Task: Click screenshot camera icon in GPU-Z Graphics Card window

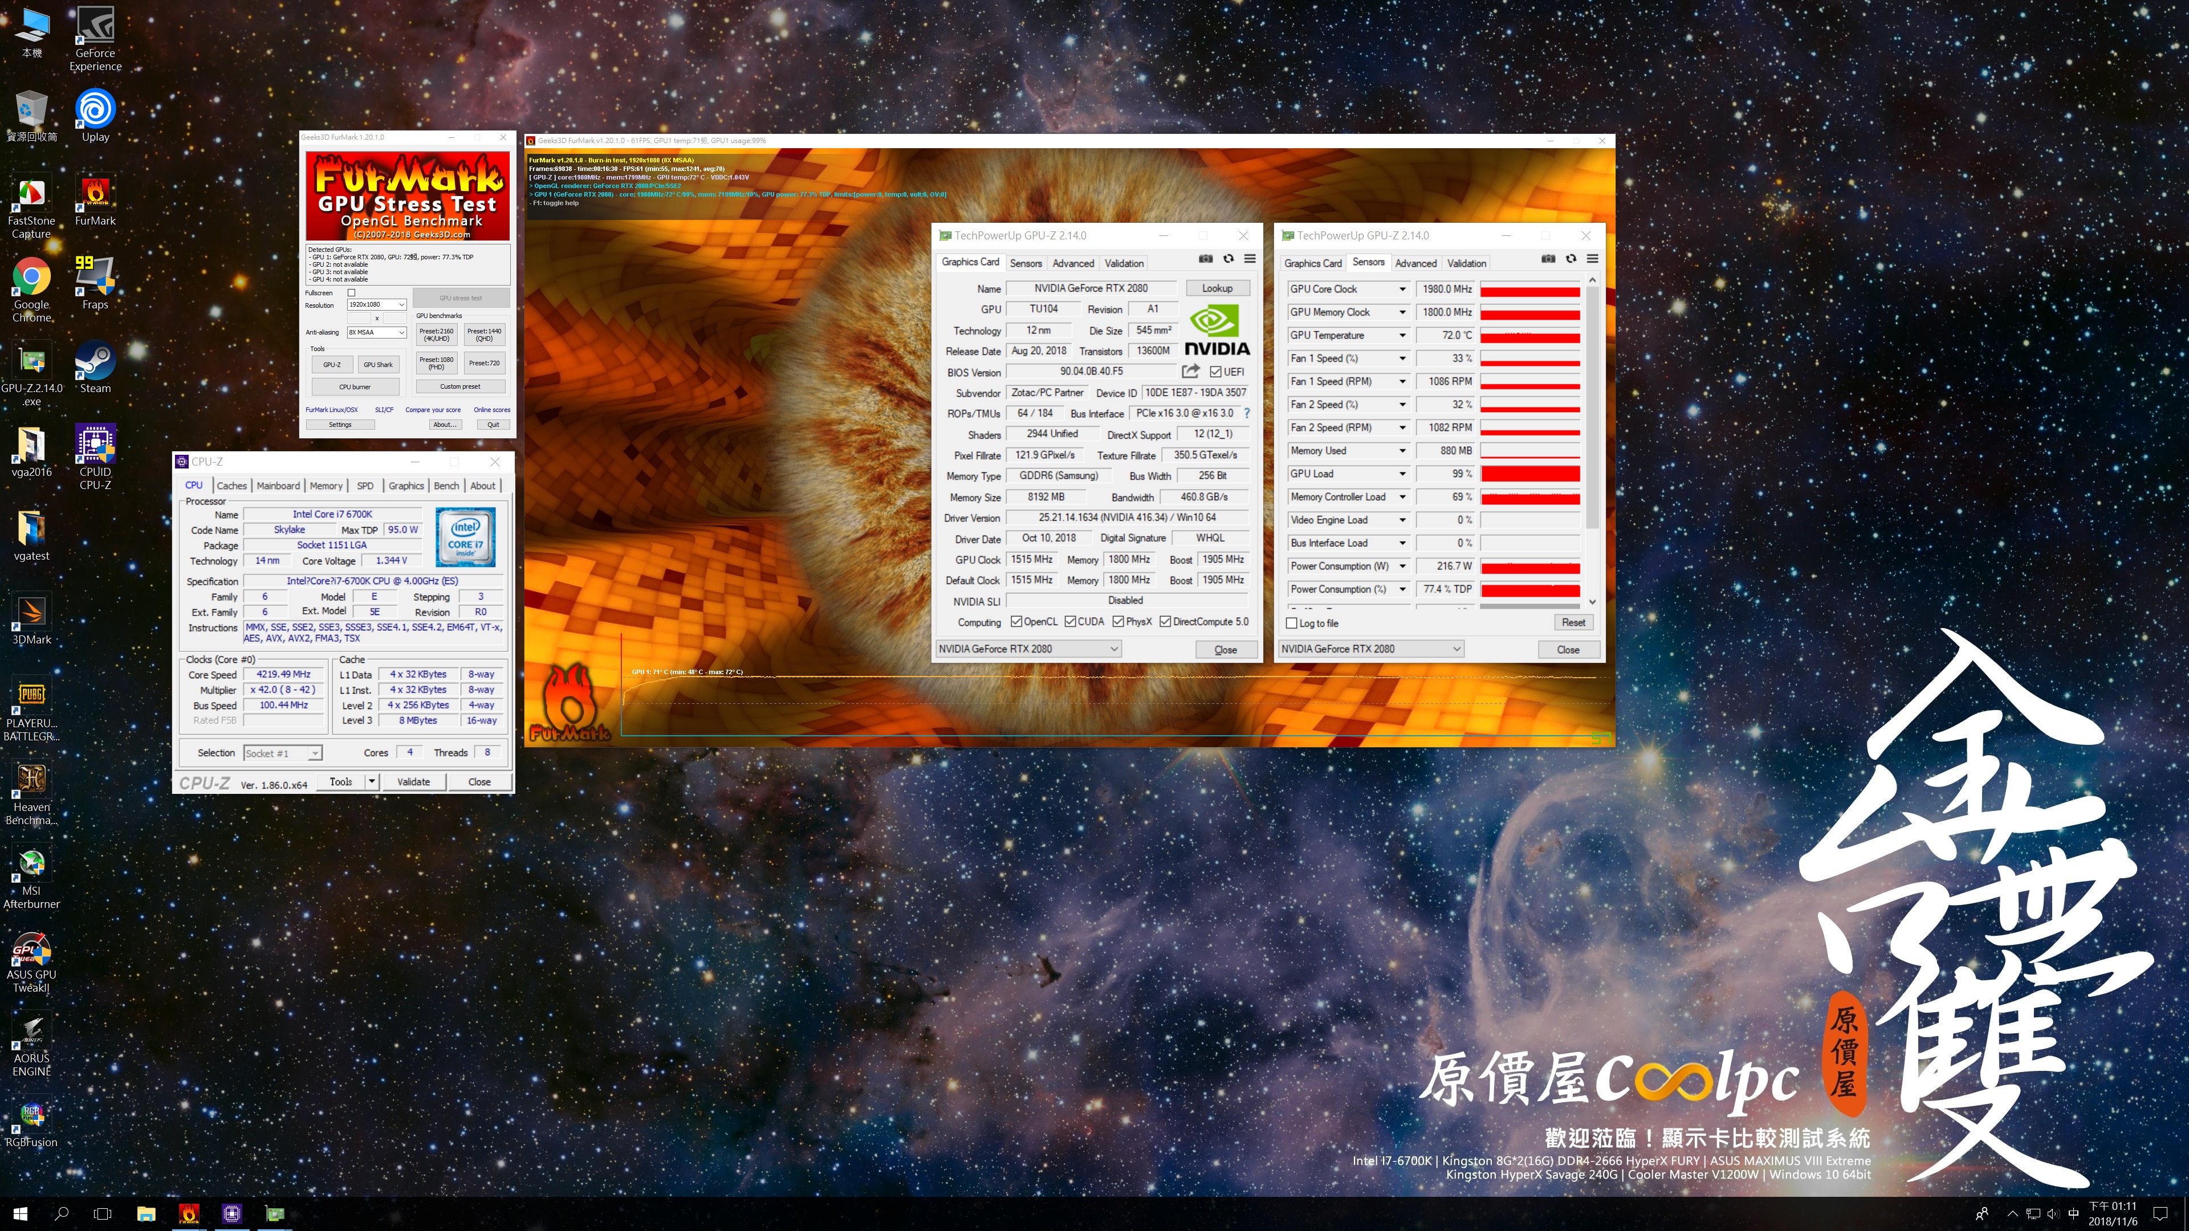Action: pos(1205,259)
